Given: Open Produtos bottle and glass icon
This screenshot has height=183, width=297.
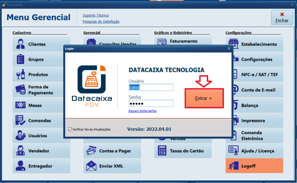Looking at the screenshot, I should [x=20, y=75].
